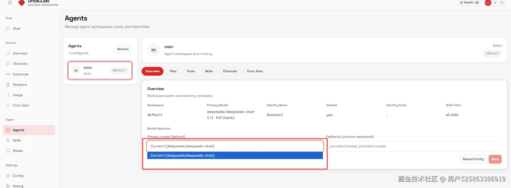511x188 pixels.
Task: Open the hamburger menu
Action: pyautogui.click(x=10, y=3)
